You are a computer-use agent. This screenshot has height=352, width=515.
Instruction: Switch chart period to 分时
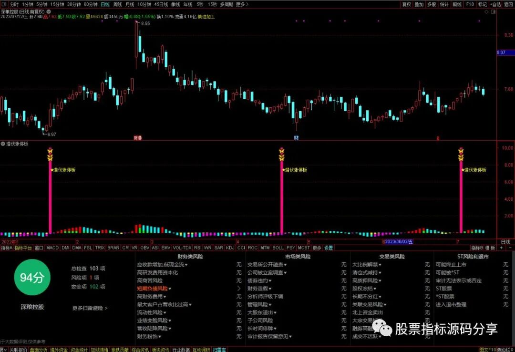[14, 4]
